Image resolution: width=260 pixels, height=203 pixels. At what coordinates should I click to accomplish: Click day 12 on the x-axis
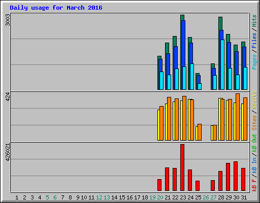click(99, 197)
